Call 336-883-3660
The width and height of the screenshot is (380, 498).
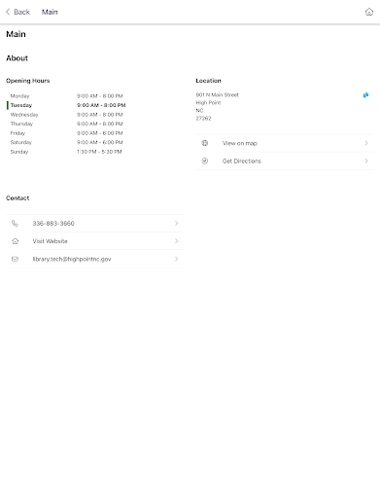coord(53,224)
